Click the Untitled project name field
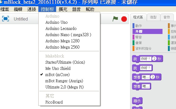176x109 pixels. pyautogui.click(x=21, y=19)
